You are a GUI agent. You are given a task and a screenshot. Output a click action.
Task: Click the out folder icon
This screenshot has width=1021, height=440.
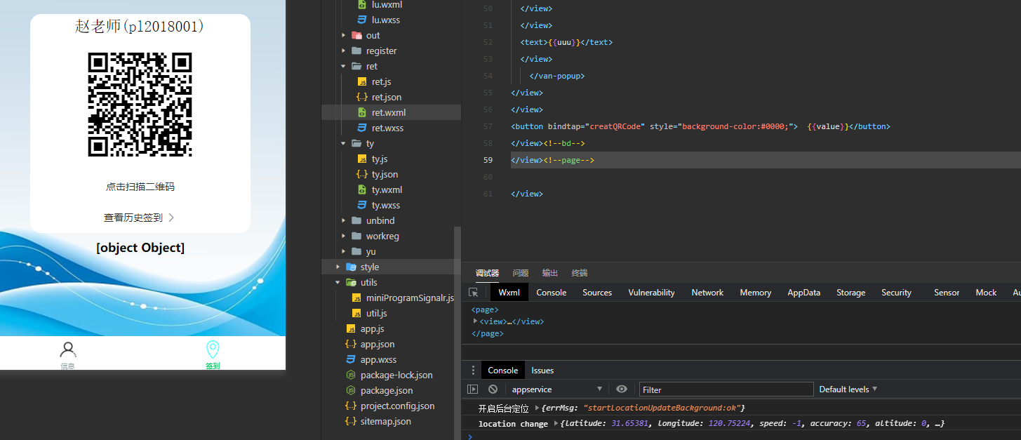click(356, 35)
